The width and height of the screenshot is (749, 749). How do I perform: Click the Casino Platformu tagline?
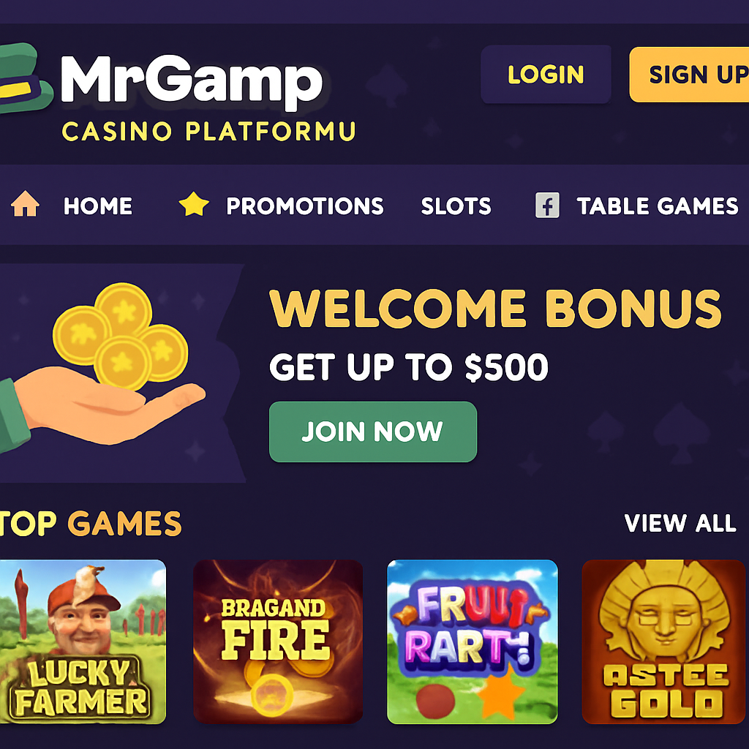pyautogui.click(x=208, y=132)
